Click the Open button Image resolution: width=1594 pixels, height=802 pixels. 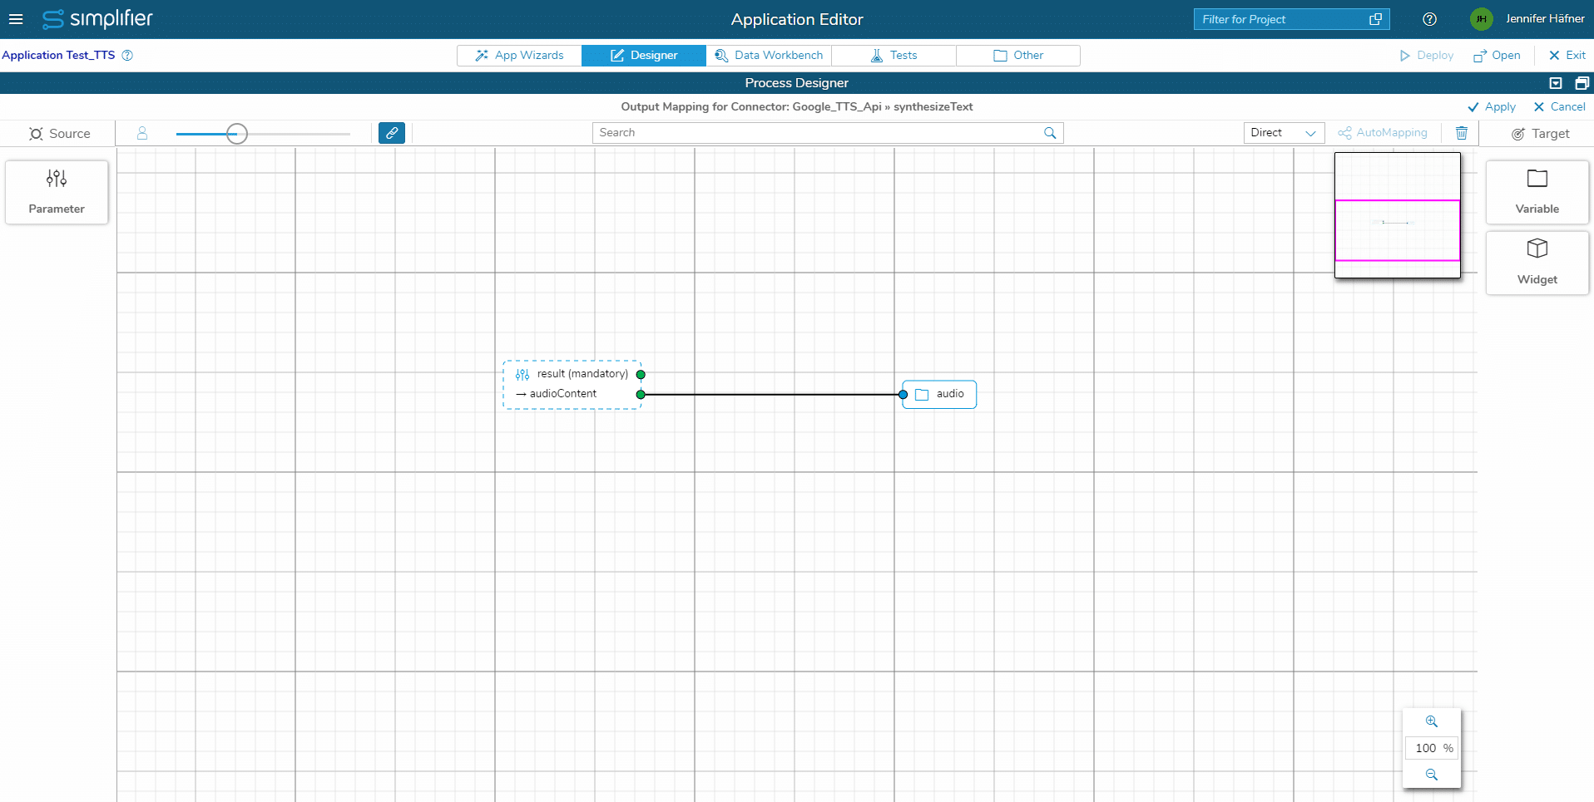[x=1497, y=56]
